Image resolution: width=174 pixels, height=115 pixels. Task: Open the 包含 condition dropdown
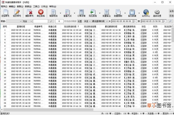[27, 21]
